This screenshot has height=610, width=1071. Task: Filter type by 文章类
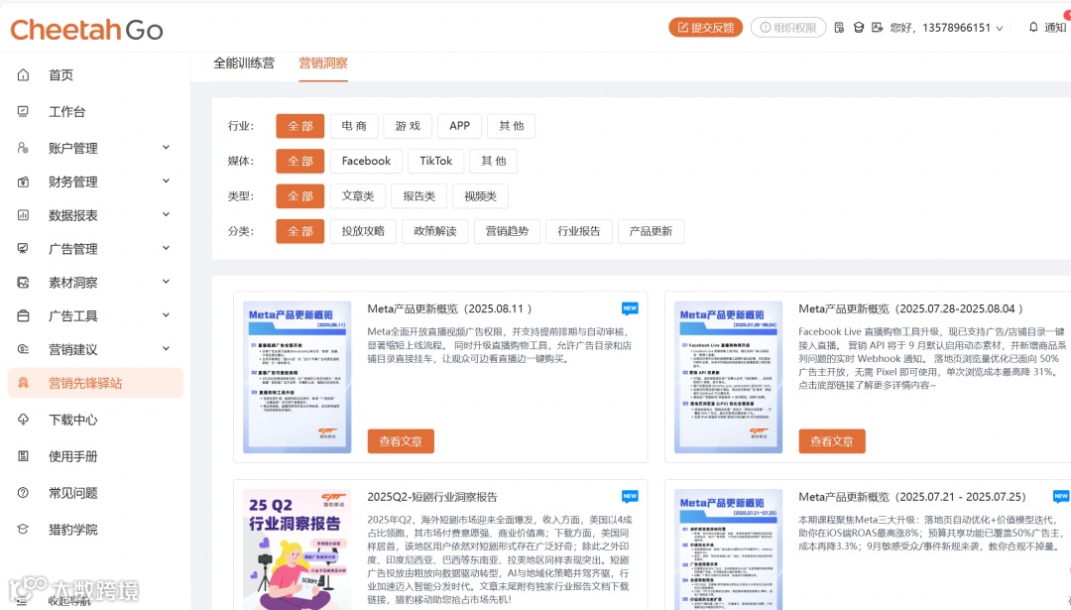(358, 196)
